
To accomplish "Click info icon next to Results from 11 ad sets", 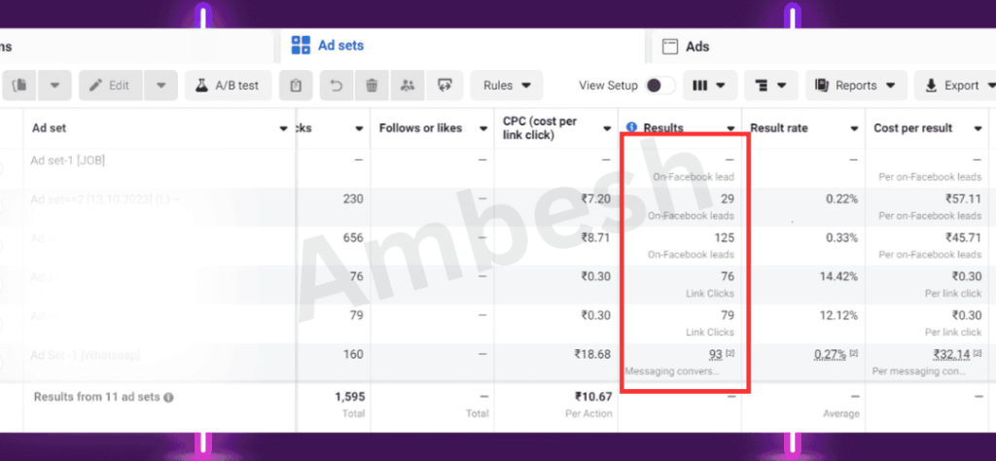I will [x=169, y=398].
